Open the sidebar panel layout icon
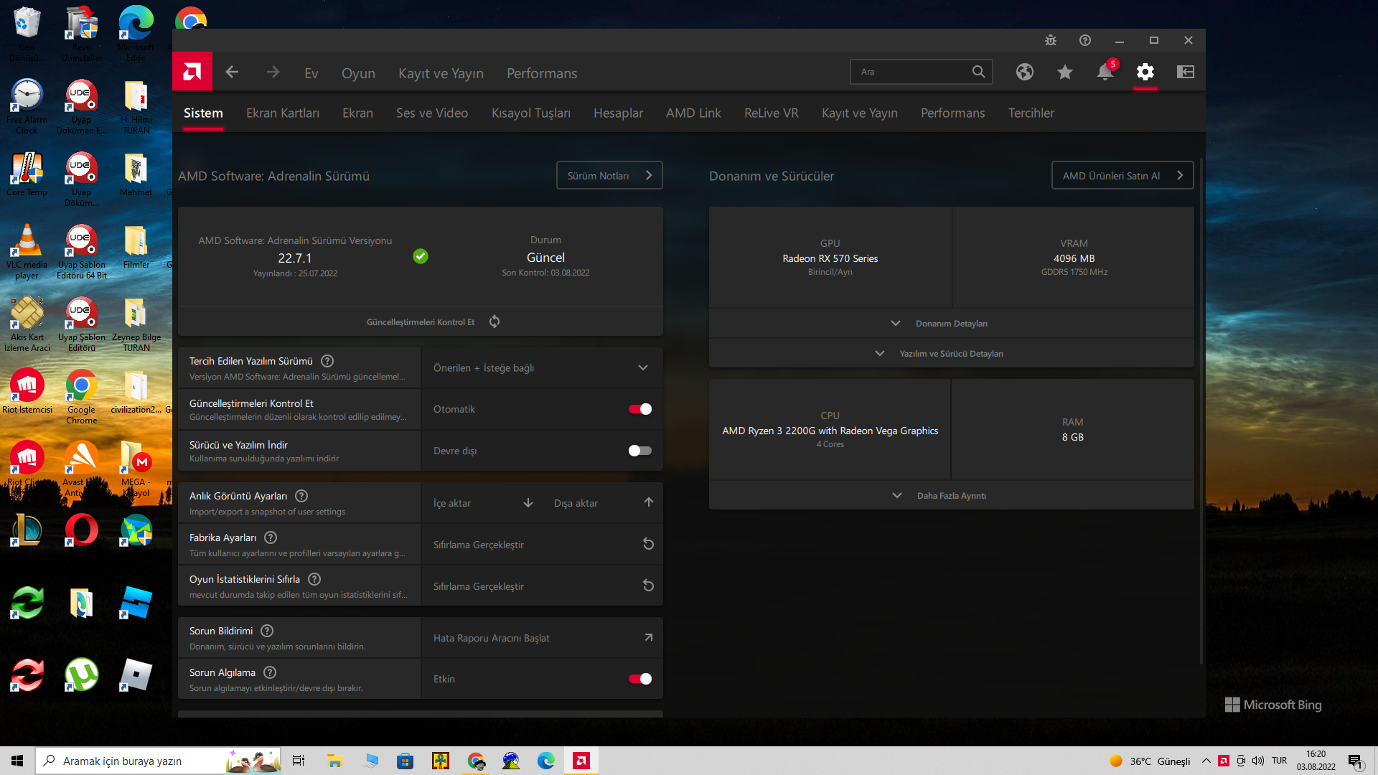1378x775 pixels. point(1186,72)
